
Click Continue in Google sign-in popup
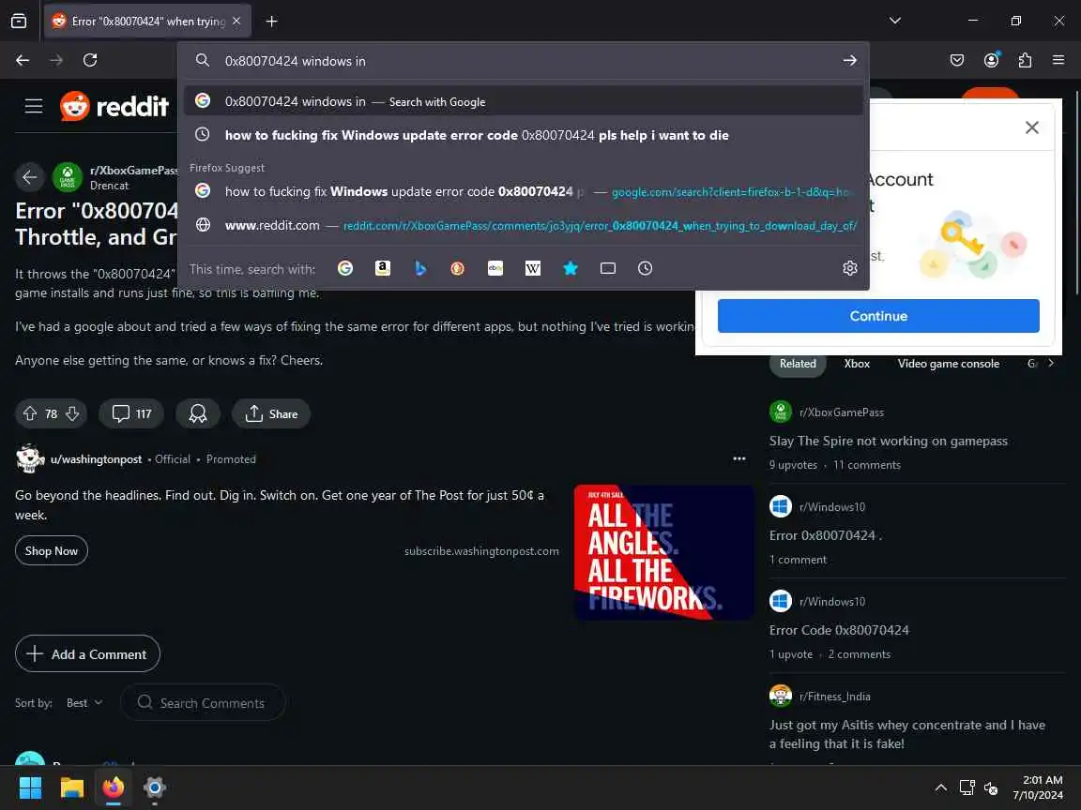(878, 316)
